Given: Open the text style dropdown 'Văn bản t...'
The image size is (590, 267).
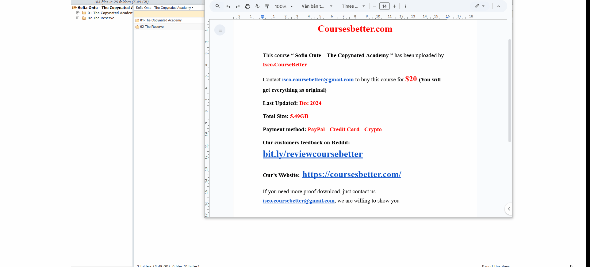Looking at the screenshot, I should 317,6.
